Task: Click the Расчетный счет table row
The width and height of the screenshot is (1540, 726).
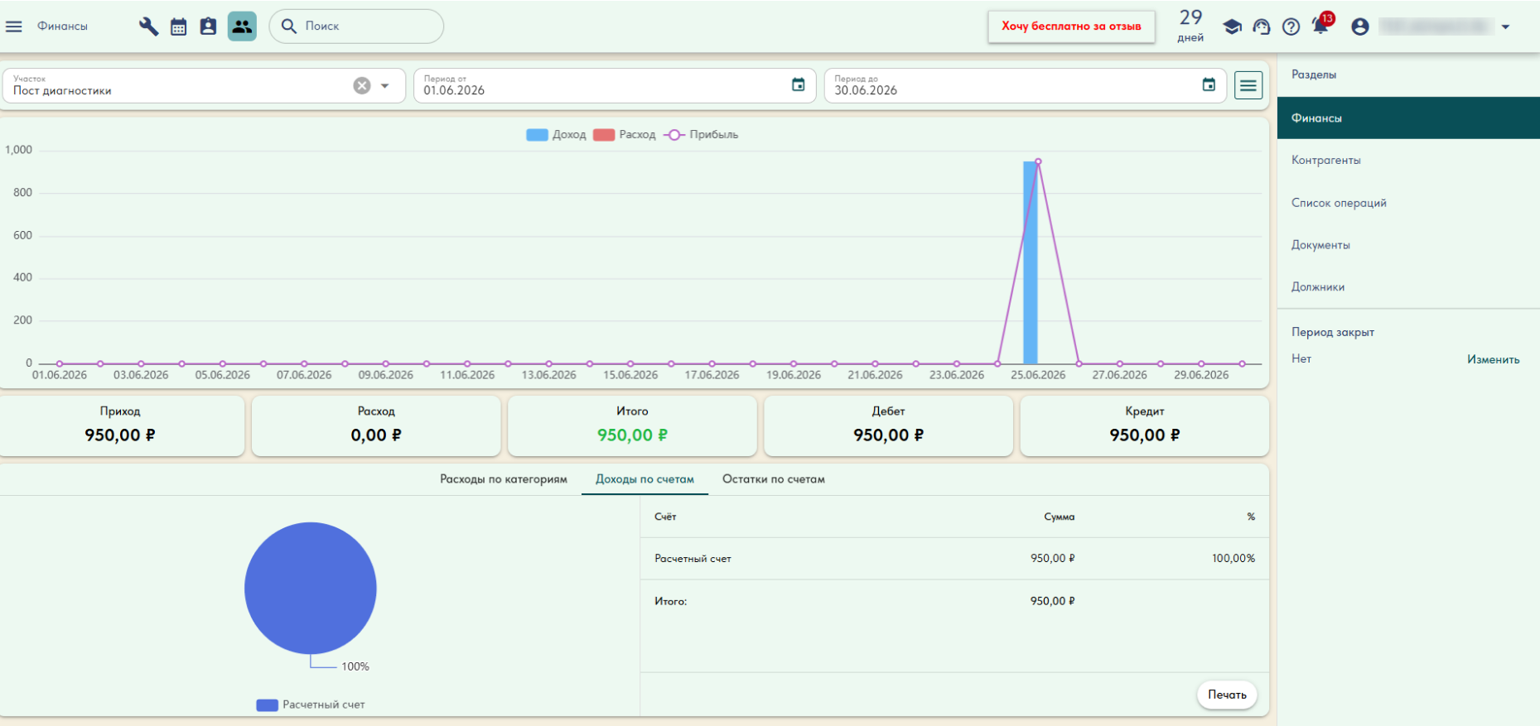Action: [x=954, y=559]
